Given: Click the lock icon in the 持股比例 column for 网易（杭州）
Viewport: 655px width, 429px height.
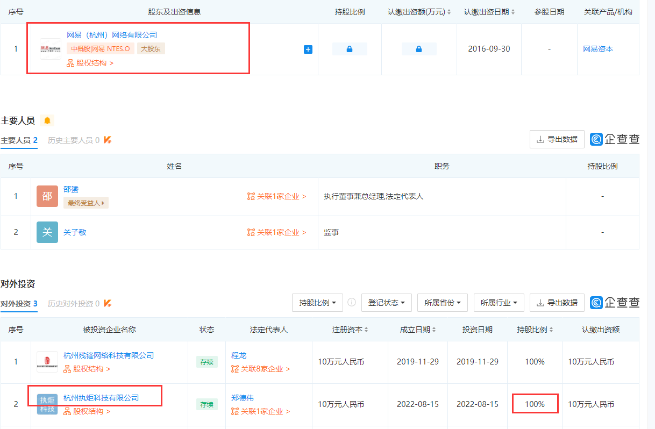Looking at the screenshot, I should pyautogui.click(x=350, y=49).
